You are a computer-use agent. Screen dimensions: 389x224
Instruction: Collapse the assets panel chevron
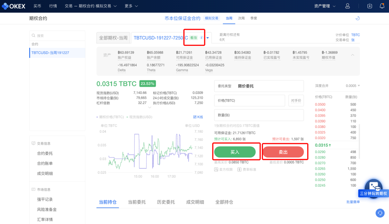[x=353, y=55]
